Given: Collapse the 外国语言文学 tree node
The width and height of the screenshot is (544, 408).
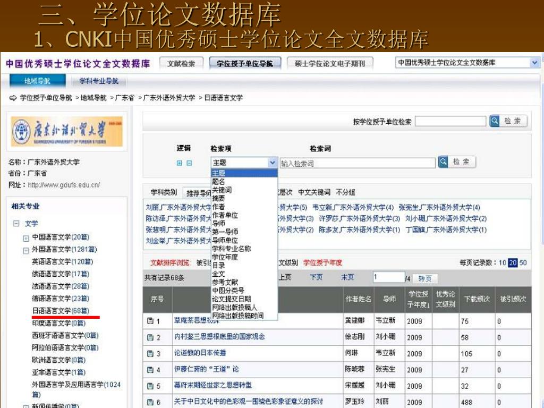Looking at the screenshot, I should (25, 251).
